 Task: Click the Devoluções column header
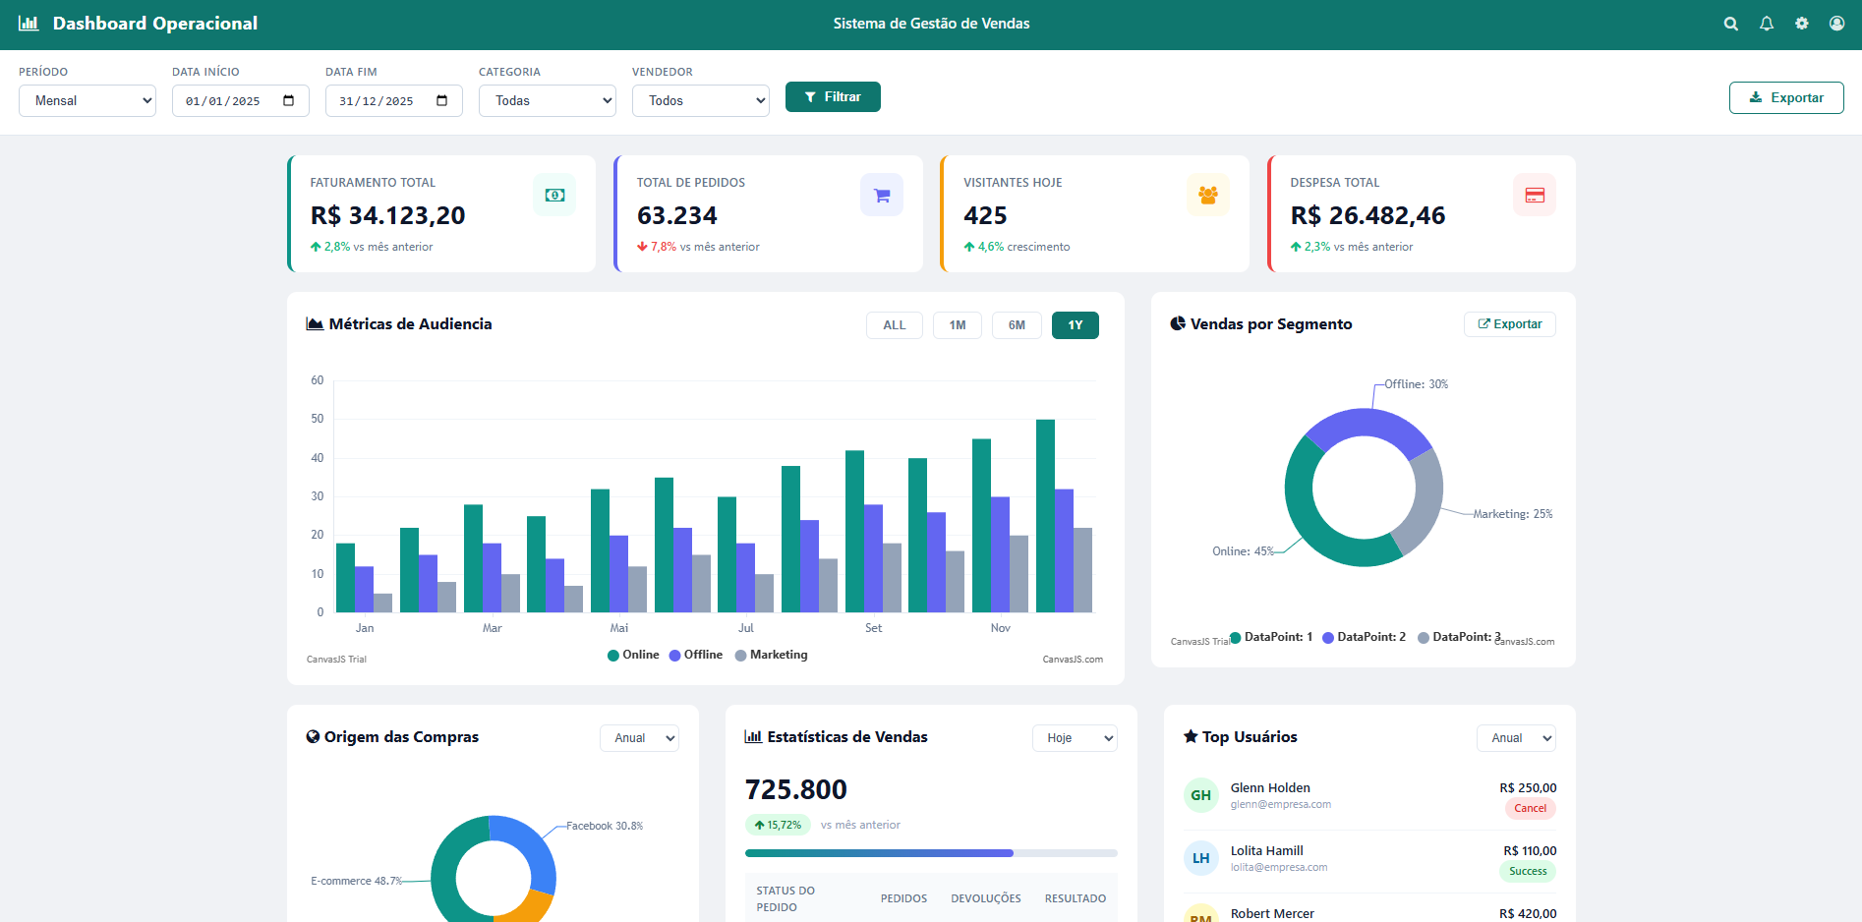coord(986,898)
